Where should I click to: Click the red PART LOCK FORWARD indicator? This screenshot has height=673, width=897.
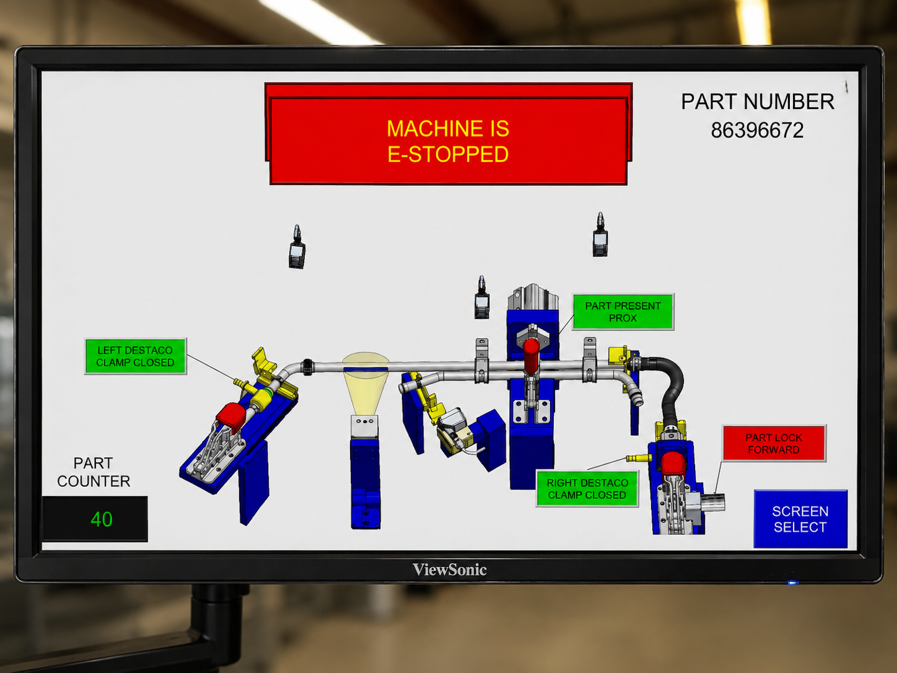tap(774, 444)
